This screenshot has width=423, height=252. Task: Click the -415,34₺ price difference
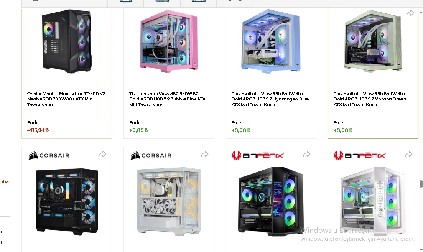pyautogui.click(x=38, y=130)
